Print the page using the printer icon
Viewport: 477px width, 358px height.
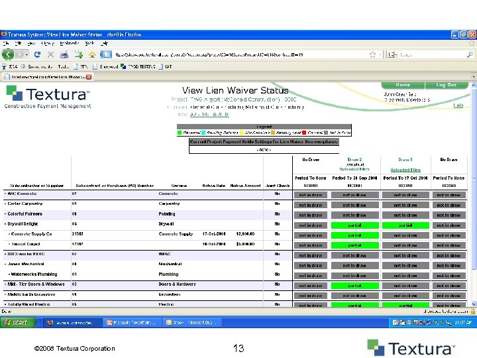click(x=64, y=55)
